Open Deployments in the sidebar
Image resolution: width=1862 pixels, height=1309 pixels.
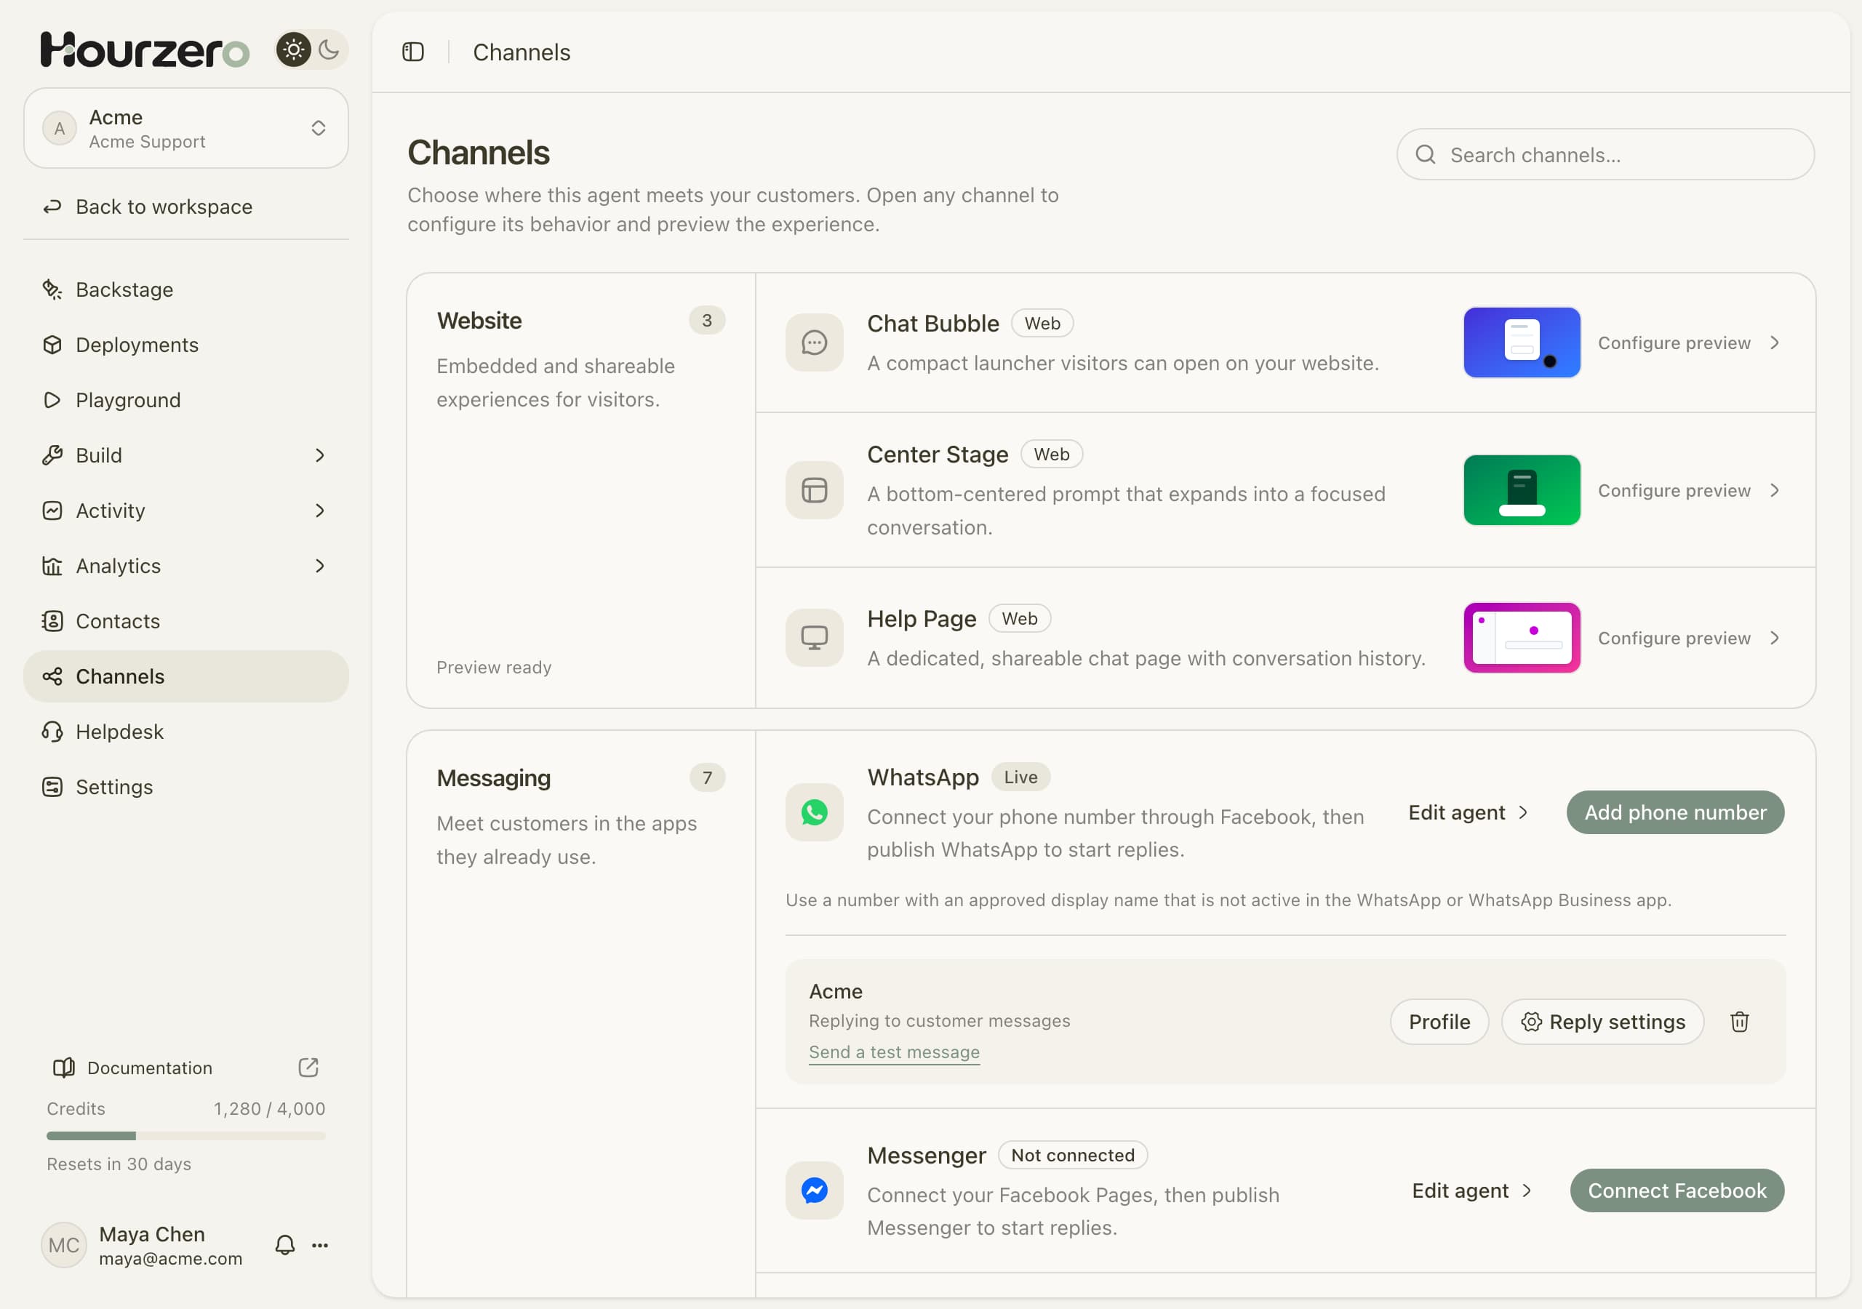[185, 345]
